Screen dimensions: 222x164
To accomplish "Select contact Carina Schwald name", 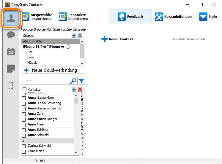I will pyautogui.click(x=39, y=146).
